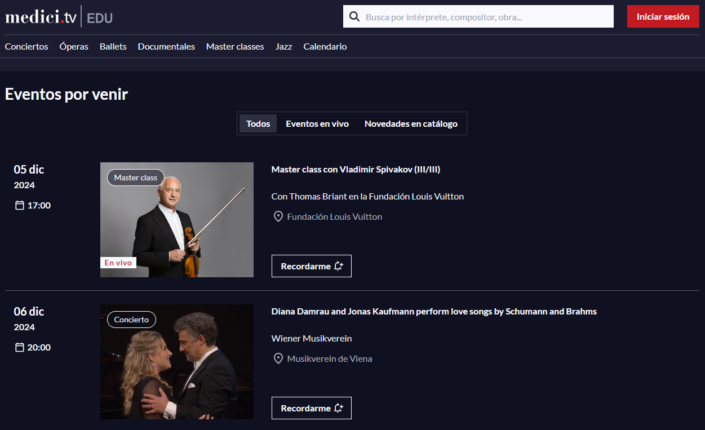Click the calendar icon next to 17:00
This screenshot has width=705, height=430.
pyautogui.click(x=19, y=205)
